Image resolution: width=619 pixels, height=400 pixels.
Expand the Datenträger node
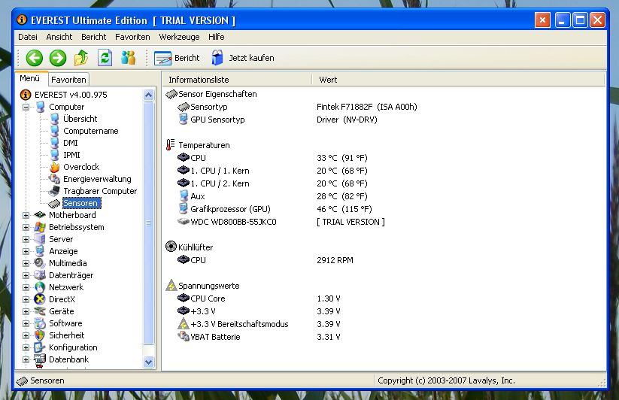pos(26,275)
